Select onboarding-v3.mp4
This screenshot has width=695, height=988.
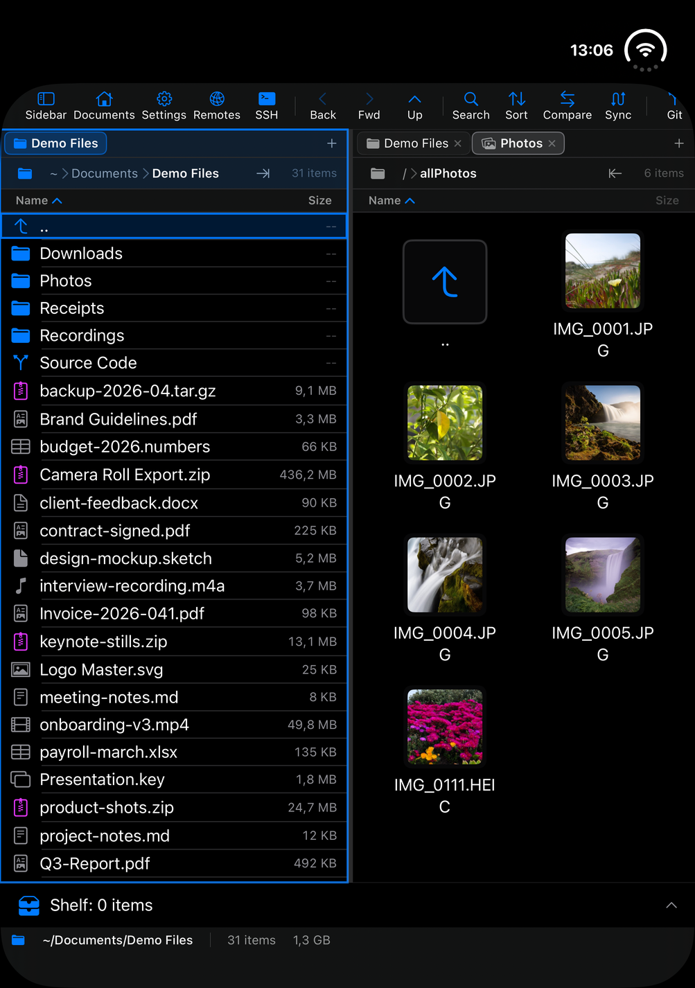coord(174,725)
